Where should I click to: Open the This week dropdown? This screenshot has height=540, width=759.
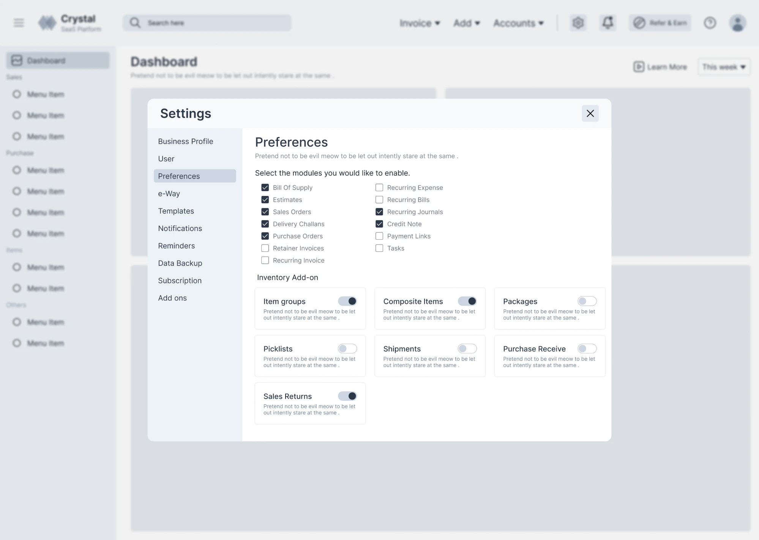coord(724,66)
